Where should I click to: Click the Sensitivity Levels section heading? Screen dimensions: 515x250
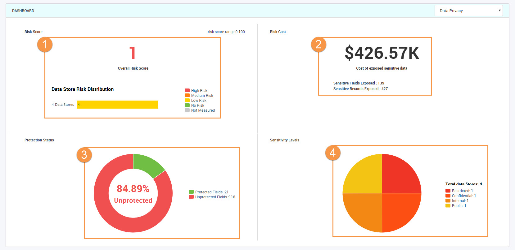click(284, 140)
